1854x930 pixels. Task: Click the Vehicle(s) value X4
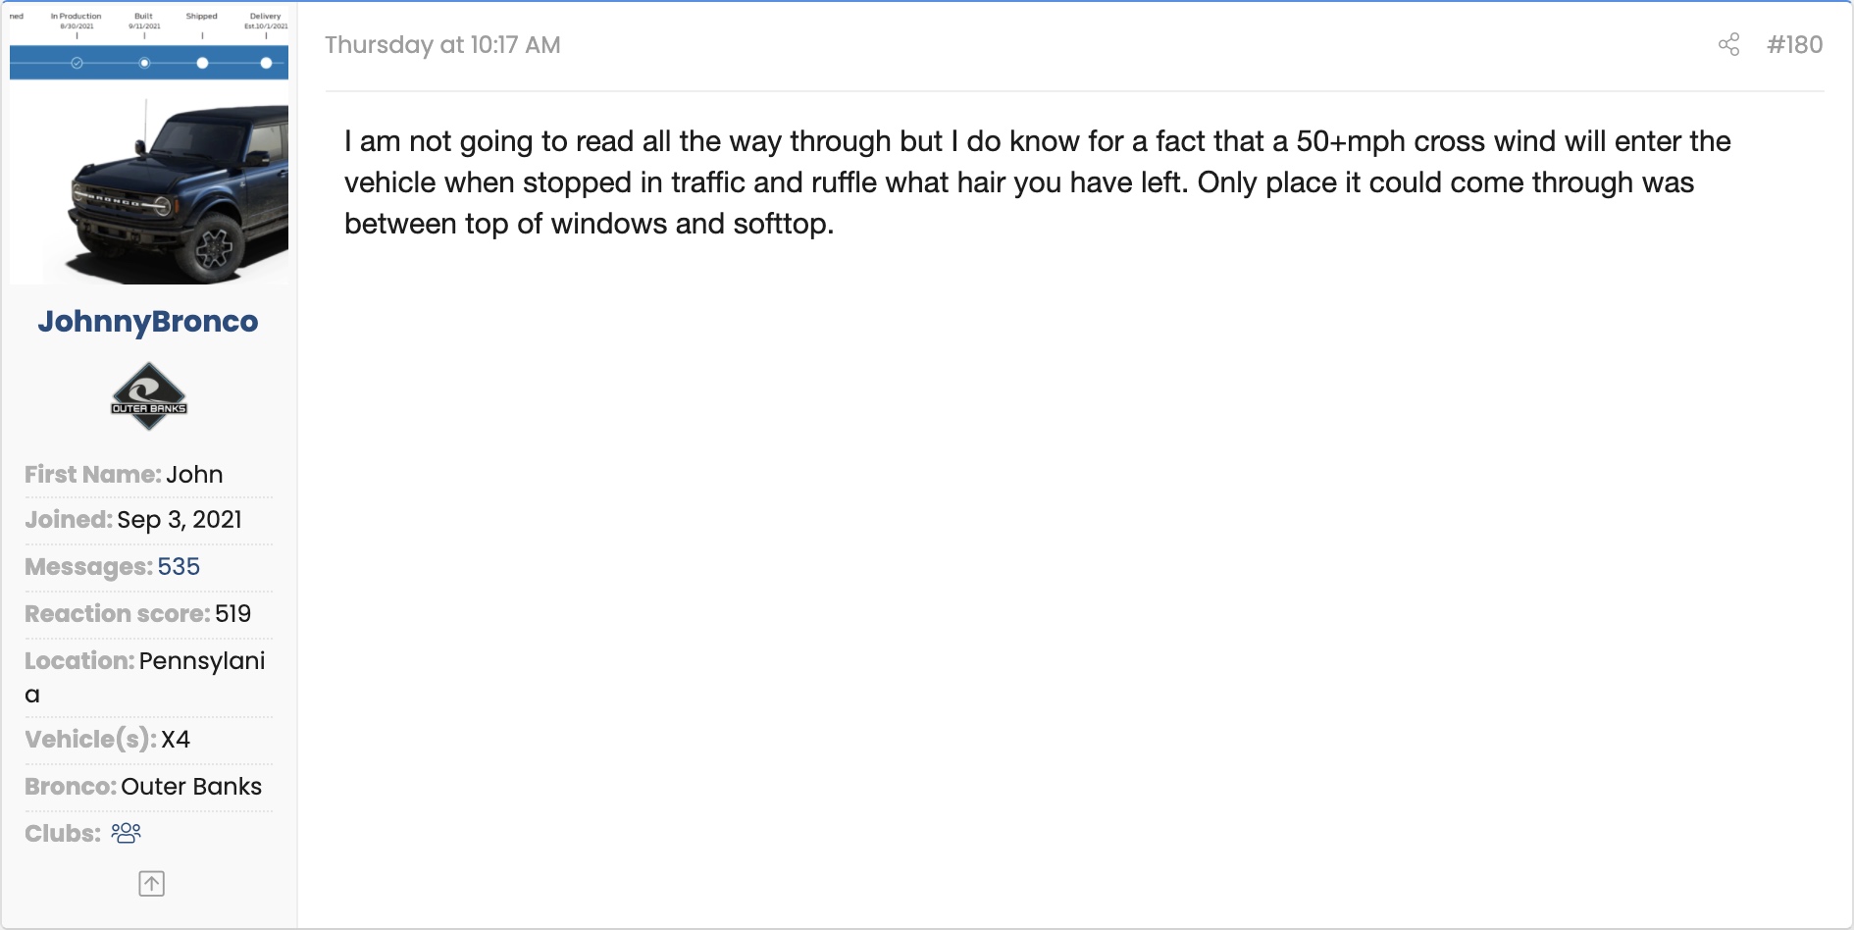click(176, 740)
